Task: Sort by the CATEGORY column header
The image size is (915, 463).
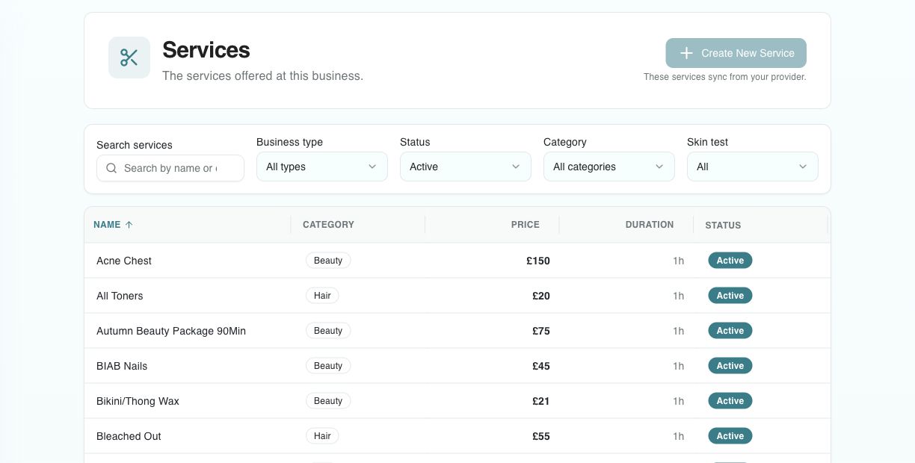Action: [x=328, y=224]
